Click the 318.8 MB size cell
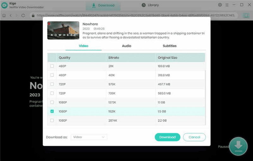Screen dimensions: 253x161 coord(164,75)
